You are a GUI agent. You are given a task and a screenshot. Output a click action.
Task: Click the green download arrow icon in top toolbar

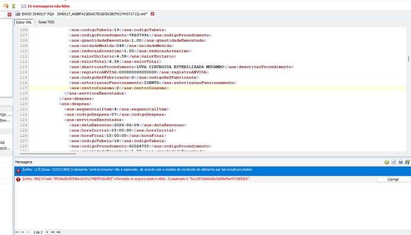click(x=14, y=6)
